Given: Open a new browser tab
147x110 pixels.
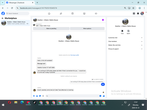Looking at the screenshot, I should (x=37, y=3).
